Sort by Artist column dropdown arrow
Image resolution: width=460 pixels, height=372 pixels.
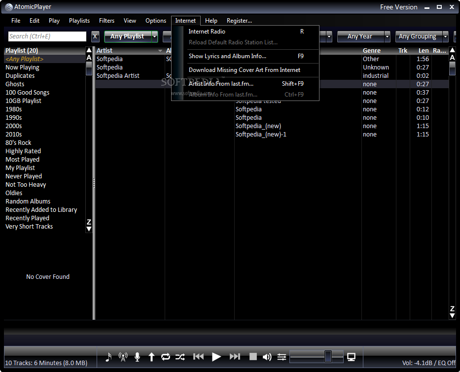click(160, 51)
